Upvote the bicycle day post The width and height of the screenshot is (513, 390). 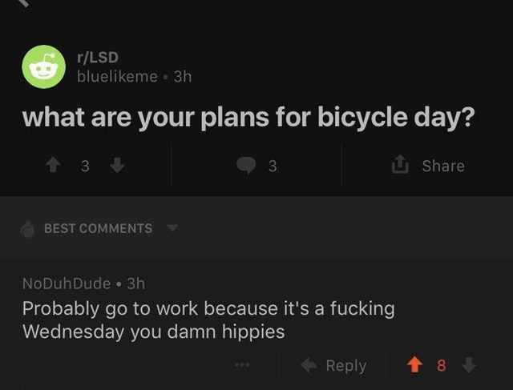click(53, 165)
